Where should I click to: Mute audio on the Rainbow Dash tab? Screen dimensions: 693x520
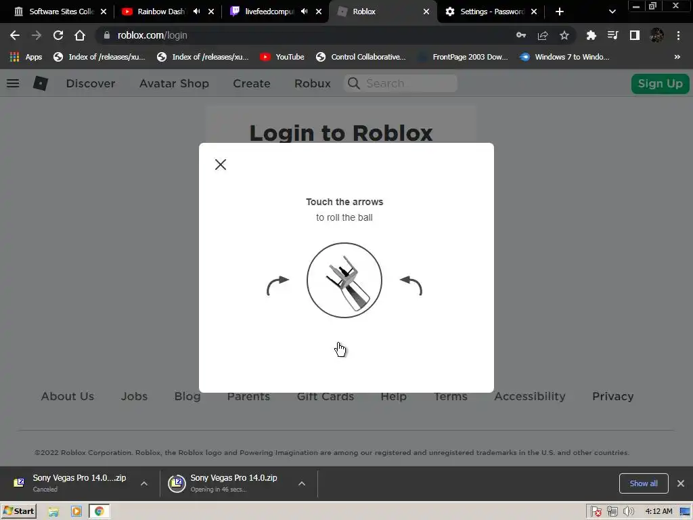[x=197, y=12]
